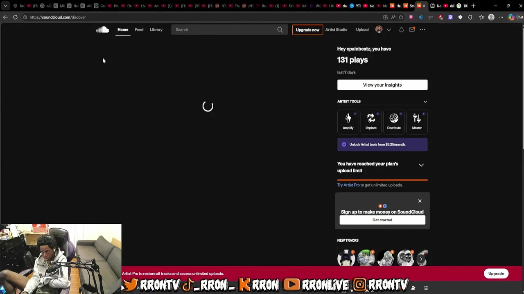Click the user profile avatar in header
The image size is (524, 294).
click(x=379, y=29)
